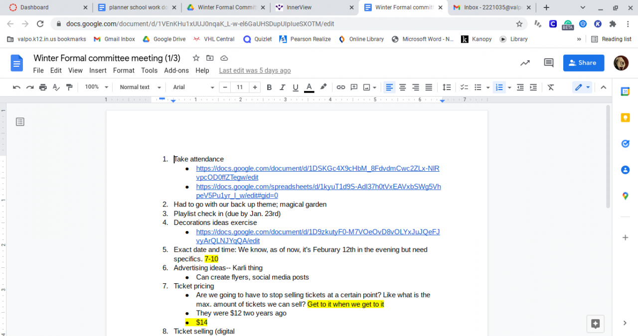The height and width of the screenshot is (336, 638).
Task: Decrease indent of the list
Action: (x=520, y=87)
